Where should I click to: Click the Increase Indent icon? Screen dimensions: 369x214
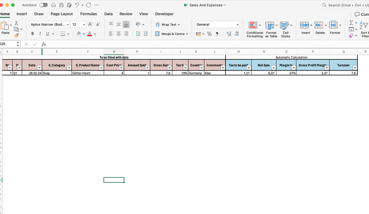pos(146,34)
